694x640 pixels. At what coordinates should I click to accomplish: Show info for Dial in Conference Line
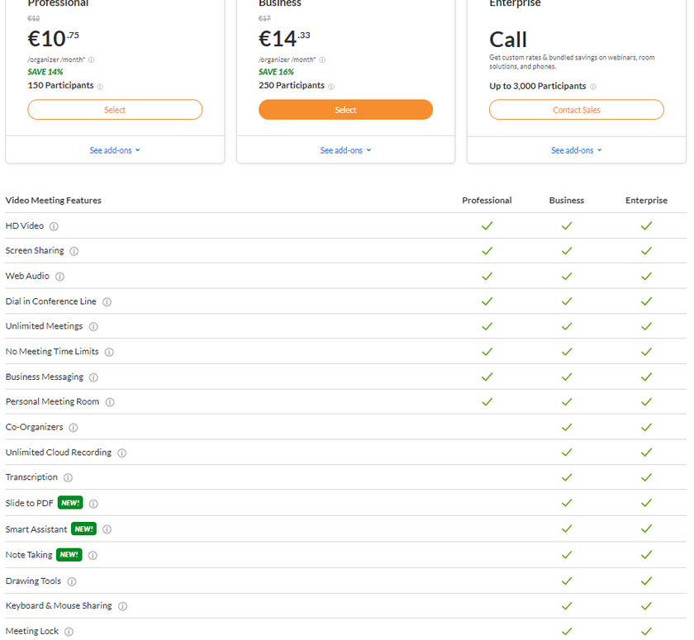tap(107, 302)
